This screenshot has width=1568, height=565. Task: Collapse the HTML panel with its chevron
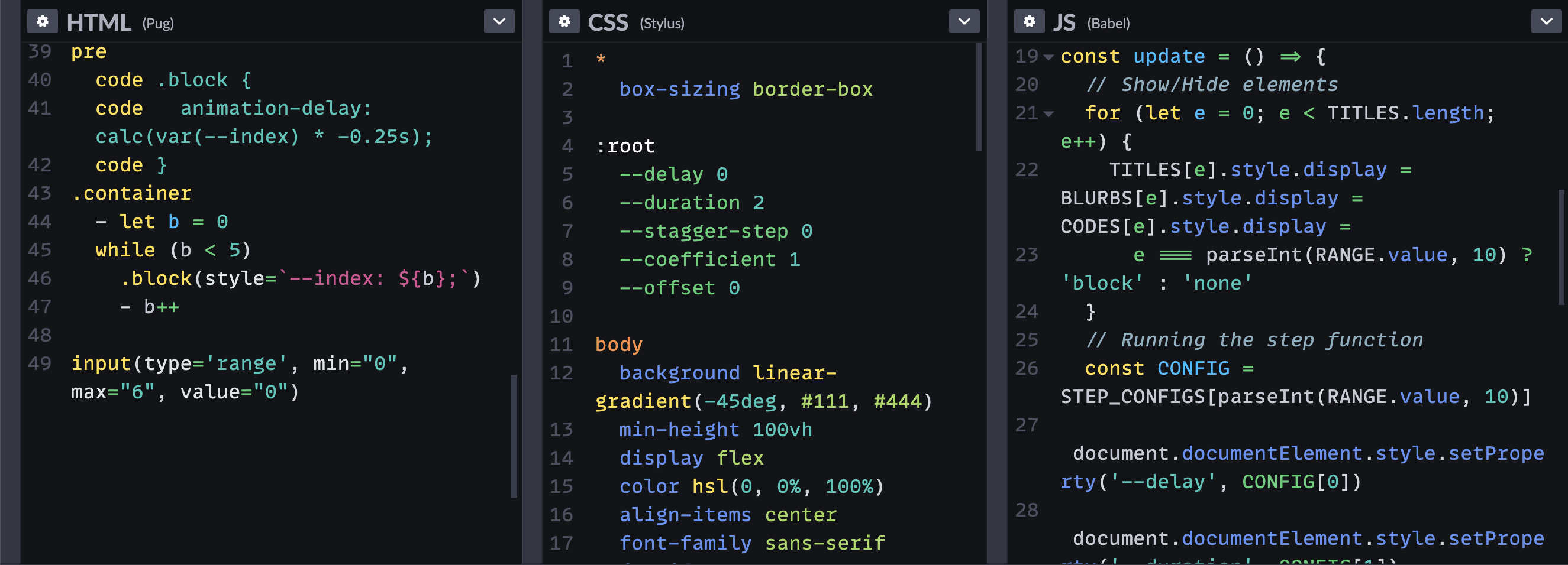point(499,21)
